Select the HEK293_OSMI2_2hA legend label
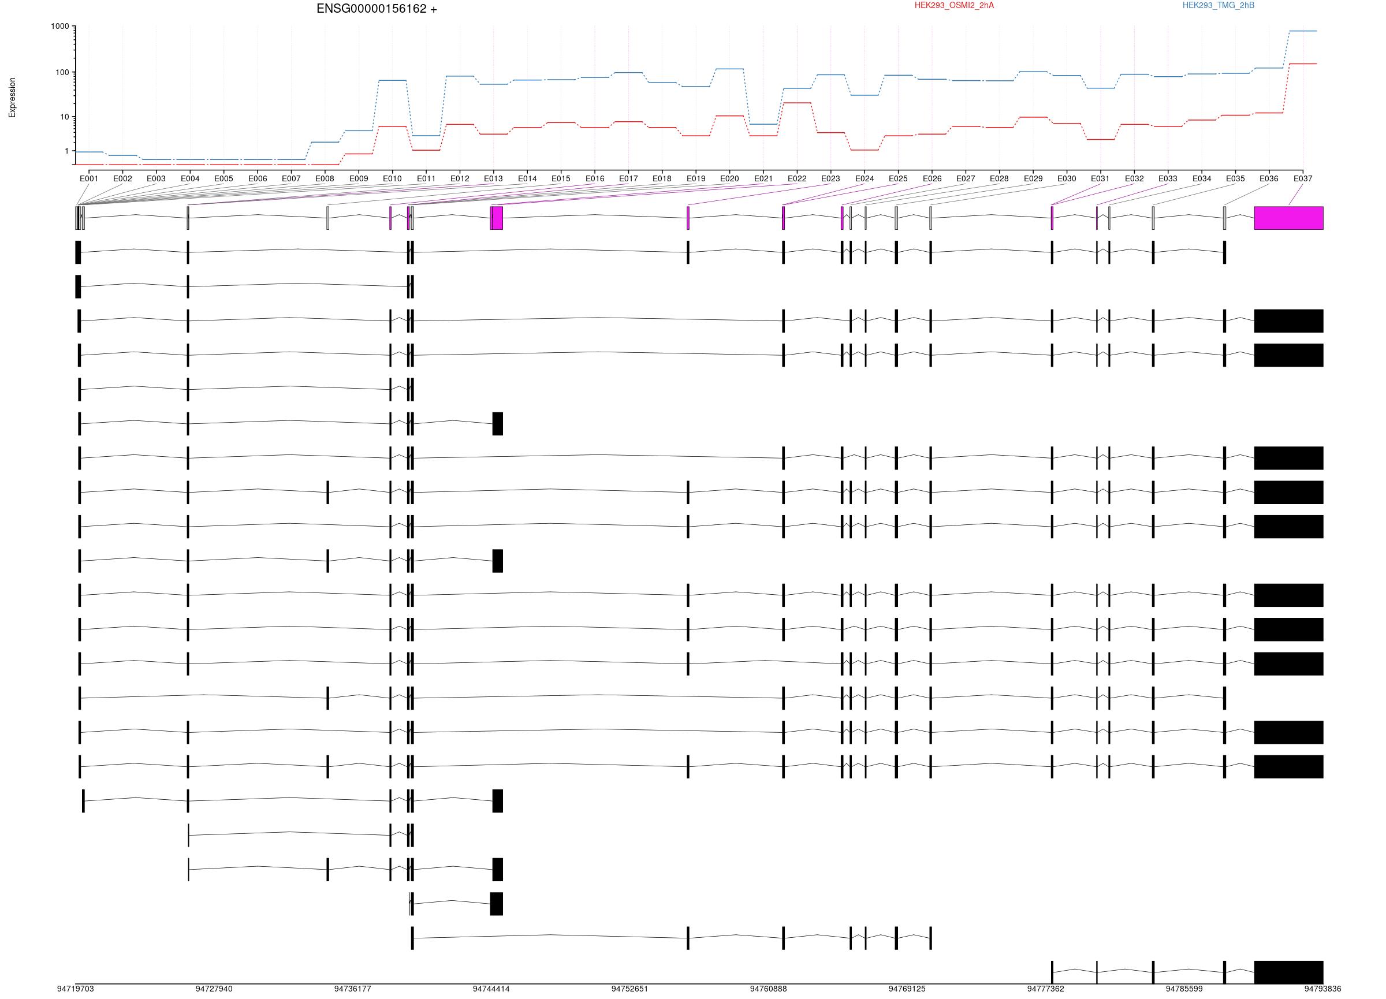Image resolution: width=1386 pixels, height=999 pixels. click(954, 6)
